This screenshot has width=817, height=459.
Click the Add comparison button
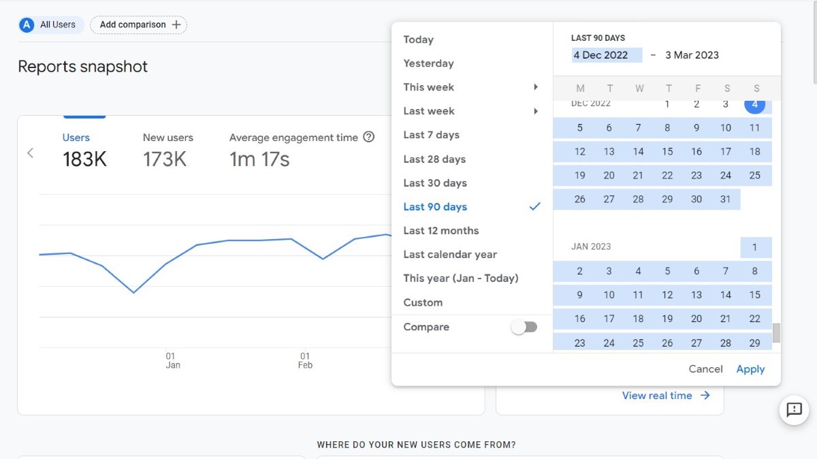point(139,25)
